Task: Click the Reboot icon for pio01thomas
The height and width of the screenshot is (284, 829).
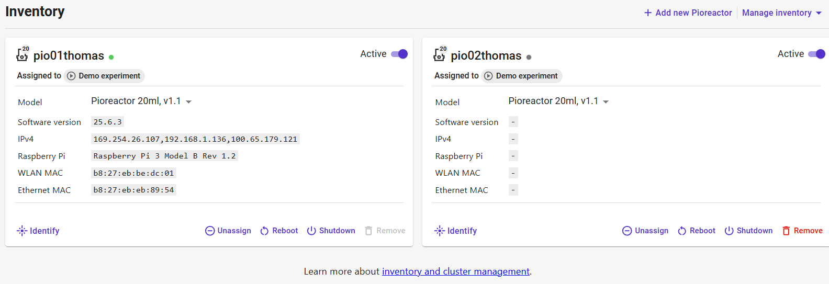Action: [264, 231]
